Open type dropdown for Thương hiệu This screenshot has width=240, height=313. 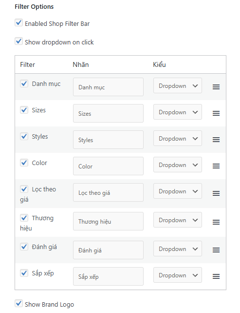click(x=178, y=220)
